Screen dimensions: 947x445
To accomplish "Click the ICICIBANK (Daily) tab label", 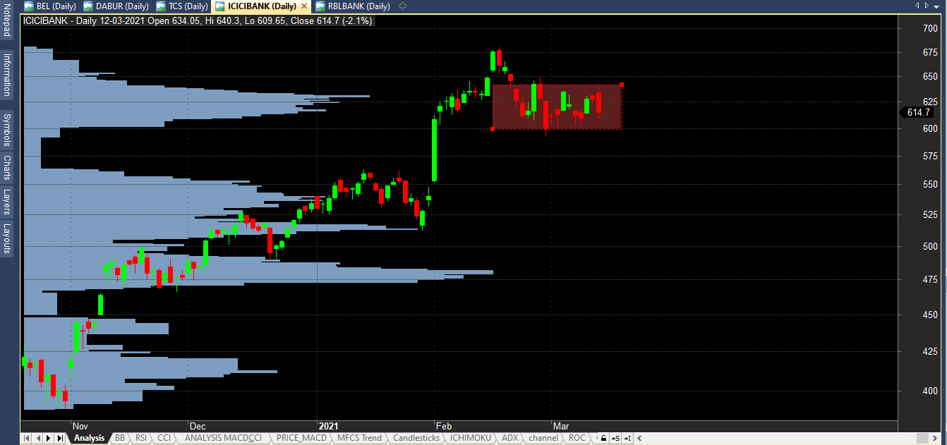I will click(263, 6).
